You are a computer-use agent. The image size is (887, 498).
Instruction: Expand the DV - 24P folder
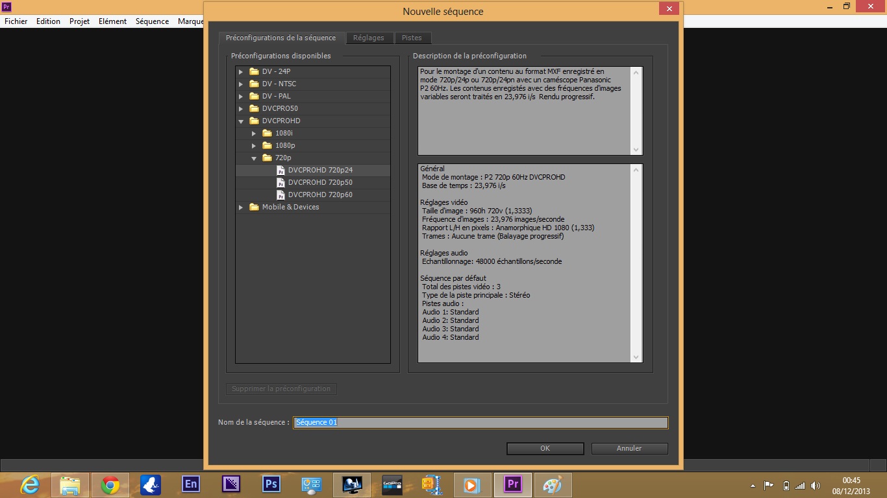pos(241,72)
